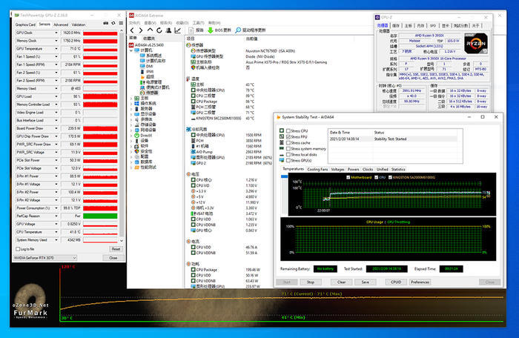519x338 pixels.
Task: Check Log to file in GPU-Z
Action: pos(18,249)
